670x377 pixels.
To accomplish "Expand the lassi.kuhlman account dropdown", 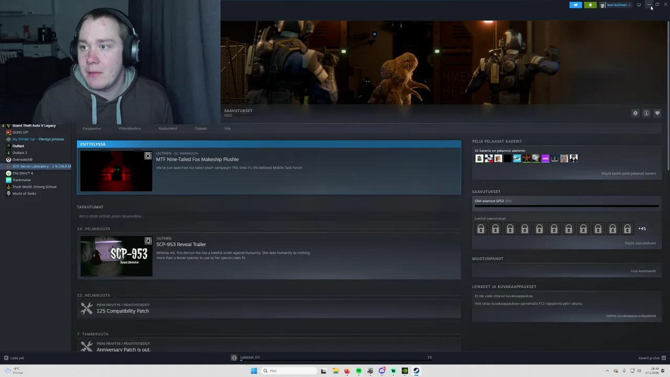I will (616, 5).
